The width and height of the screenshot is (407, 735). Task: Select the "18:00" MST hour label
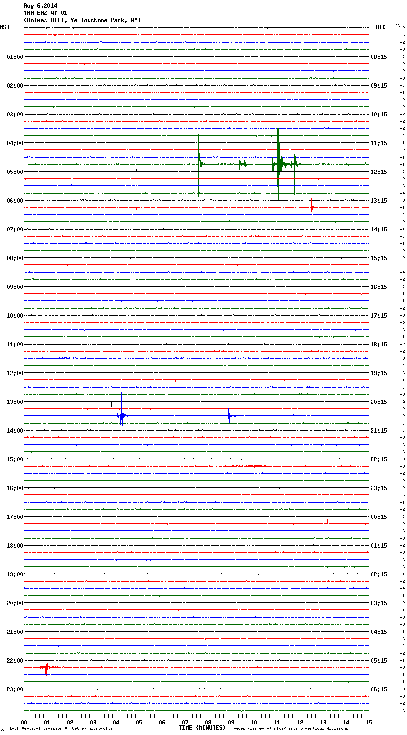click(x=15, y=546)
